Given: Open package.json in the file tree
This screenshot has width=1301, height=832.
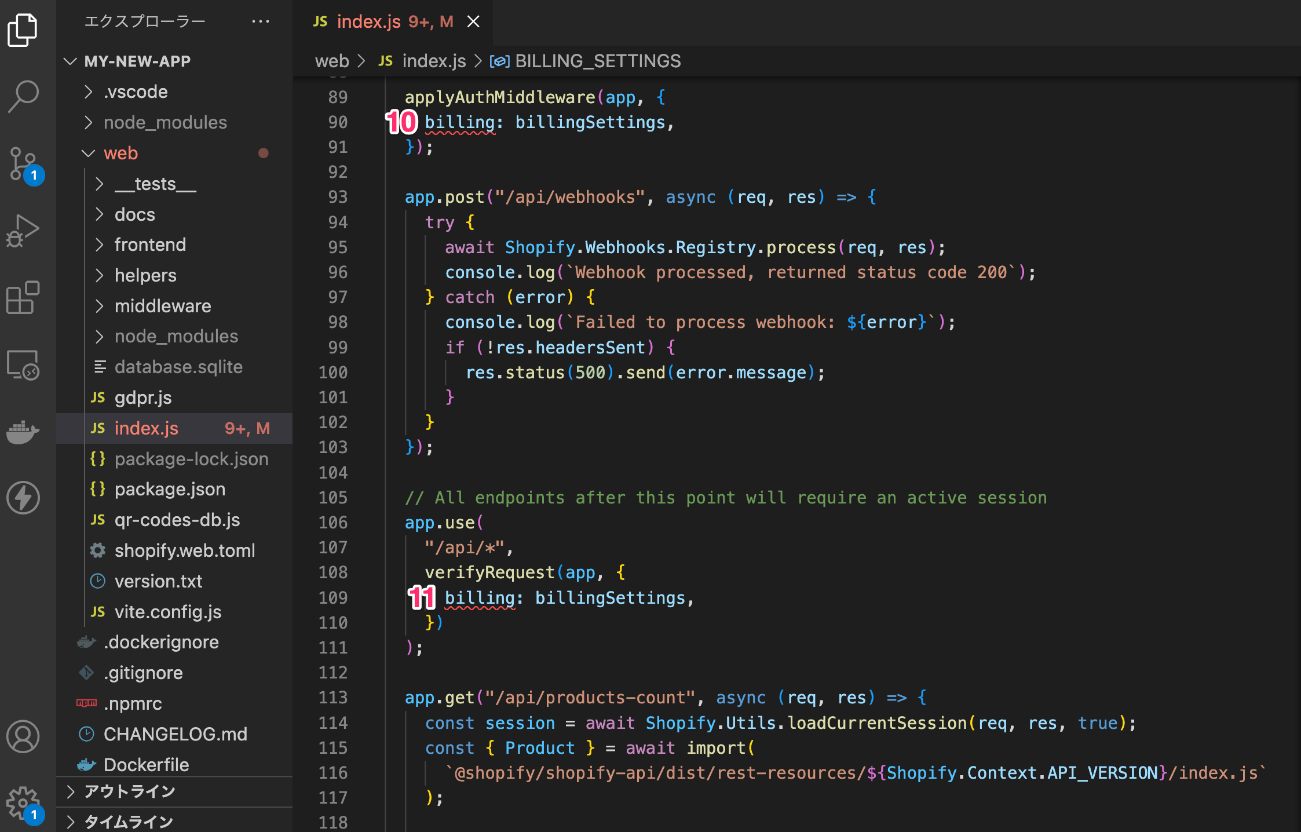Looking at the screenshot, I should tap(170, 489).
